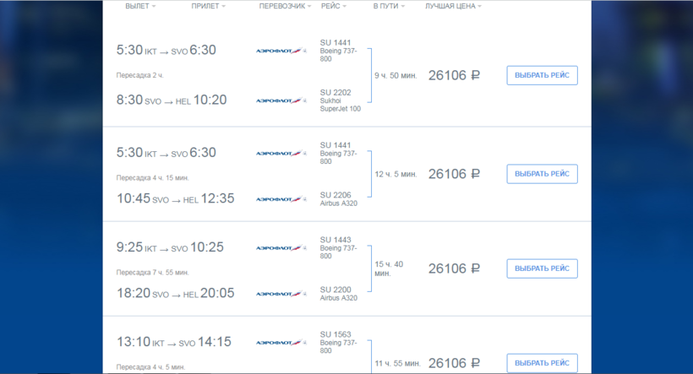This screenshot has height=374, width=693.
Task: Sort results by ВЫЛЕТ column
Action: tap(144, 6)
